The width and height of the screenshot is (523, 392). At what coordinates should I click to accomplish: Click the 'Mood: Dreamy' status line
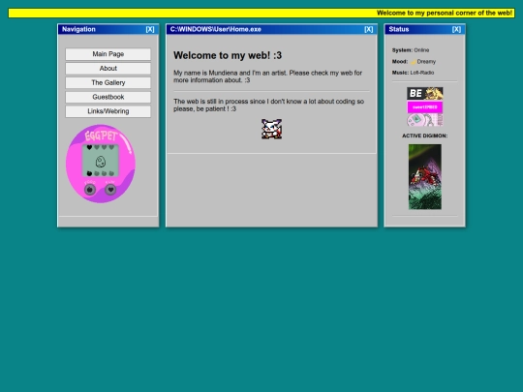(x=414, y=62)
